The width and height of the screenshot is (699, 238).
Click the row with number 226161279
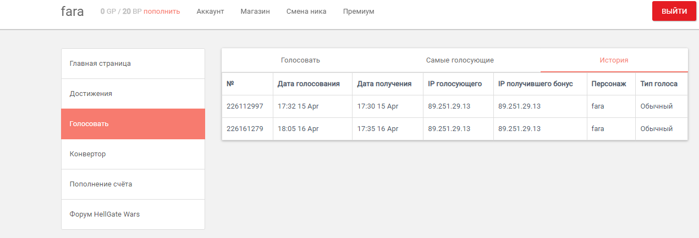455,129
